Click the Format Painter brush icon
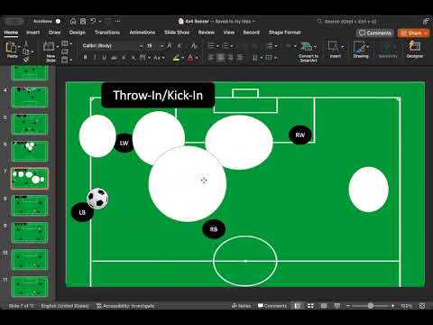 pyautogui.click(x=26, y=60)
